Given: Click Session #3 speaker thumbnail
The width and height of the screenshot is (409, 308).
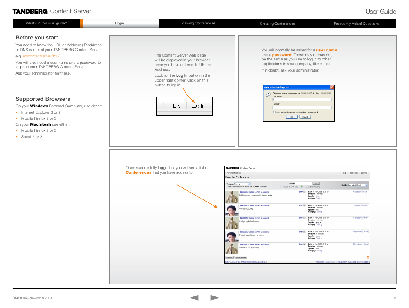Looking at the screenshot, I should coord(232,223).
